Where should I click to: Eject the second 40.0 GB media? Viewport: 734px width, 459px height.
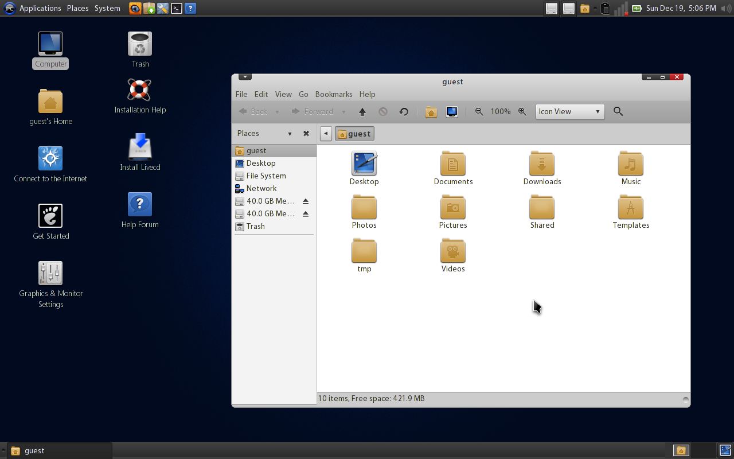306,213
